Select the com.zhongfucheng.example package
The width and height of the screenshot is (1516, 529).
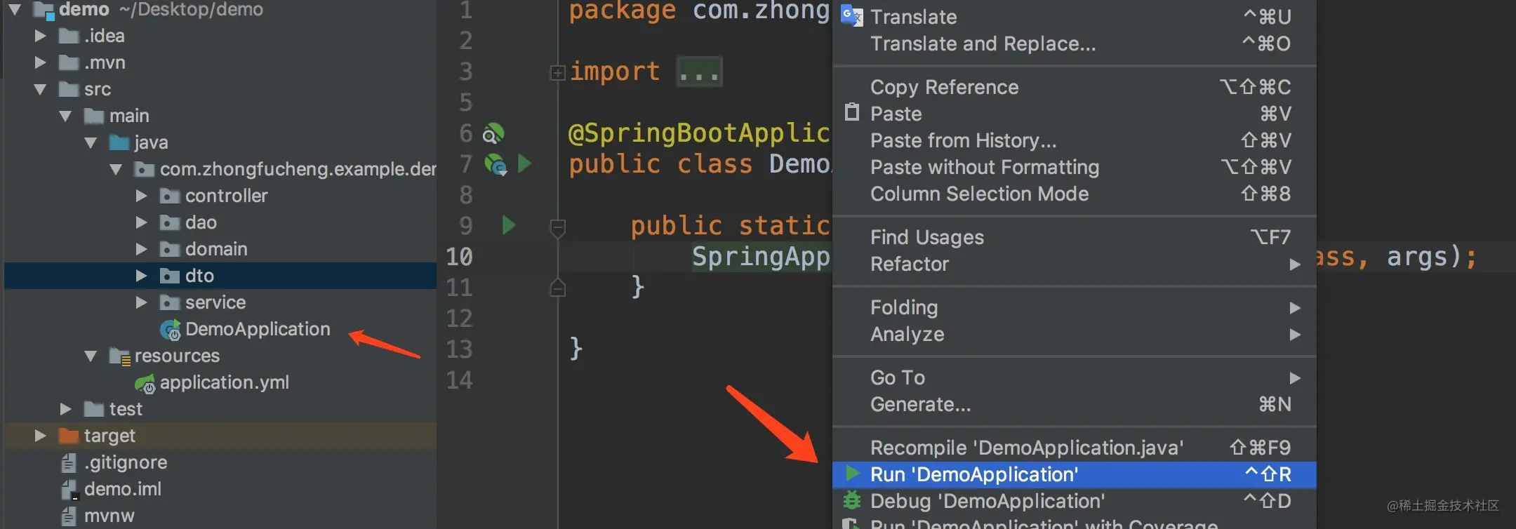(x=298, y=169)
